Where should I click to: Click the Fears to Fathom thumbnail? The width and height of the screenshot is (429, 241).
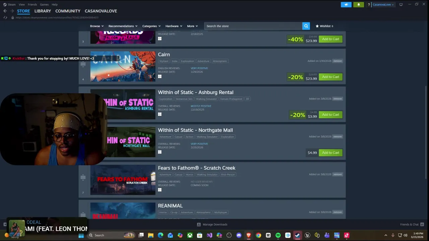click(x=123, y=180)
